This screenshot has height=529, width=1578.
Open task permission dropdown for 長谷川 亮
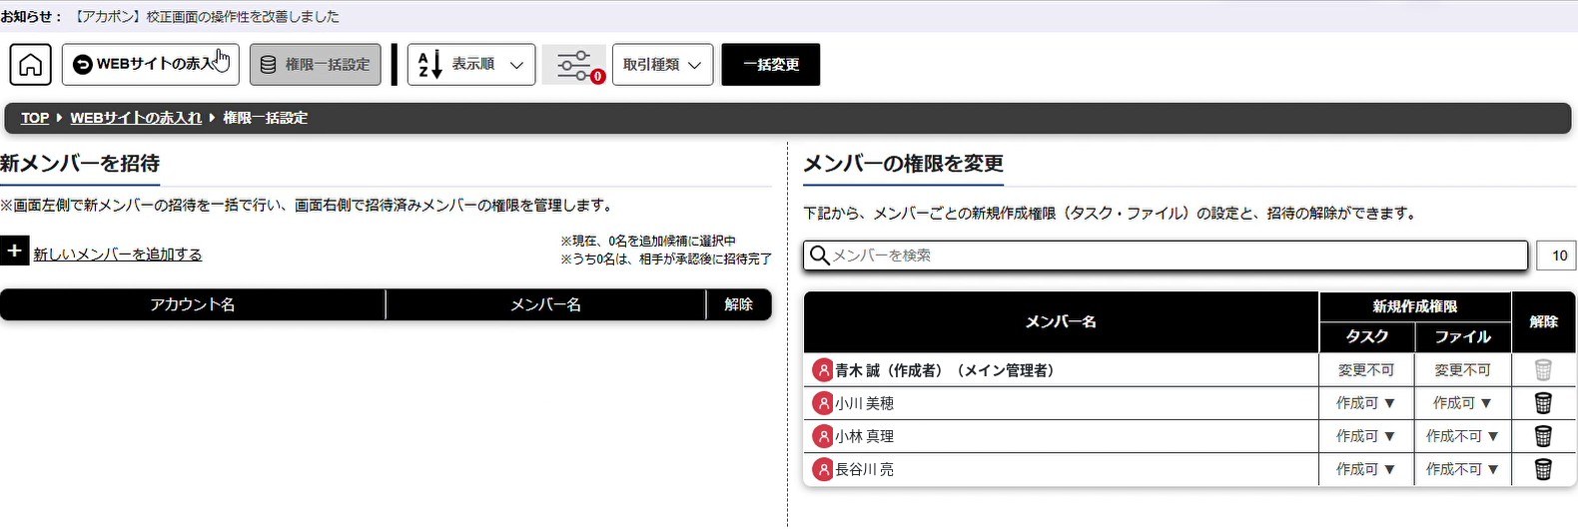pyautogui.click(x=1366, y=469)
